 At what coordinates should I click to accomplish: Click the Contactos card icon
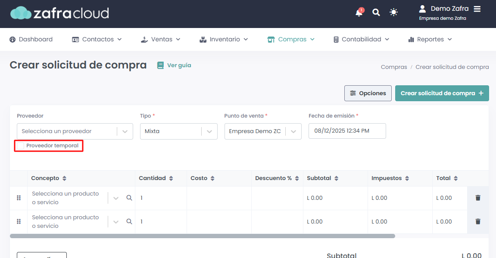point(75,40)
